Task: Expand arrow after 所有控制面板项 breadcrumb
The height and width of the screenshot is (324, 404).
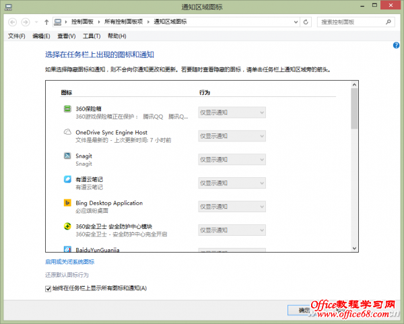Action: click(148, 22)
